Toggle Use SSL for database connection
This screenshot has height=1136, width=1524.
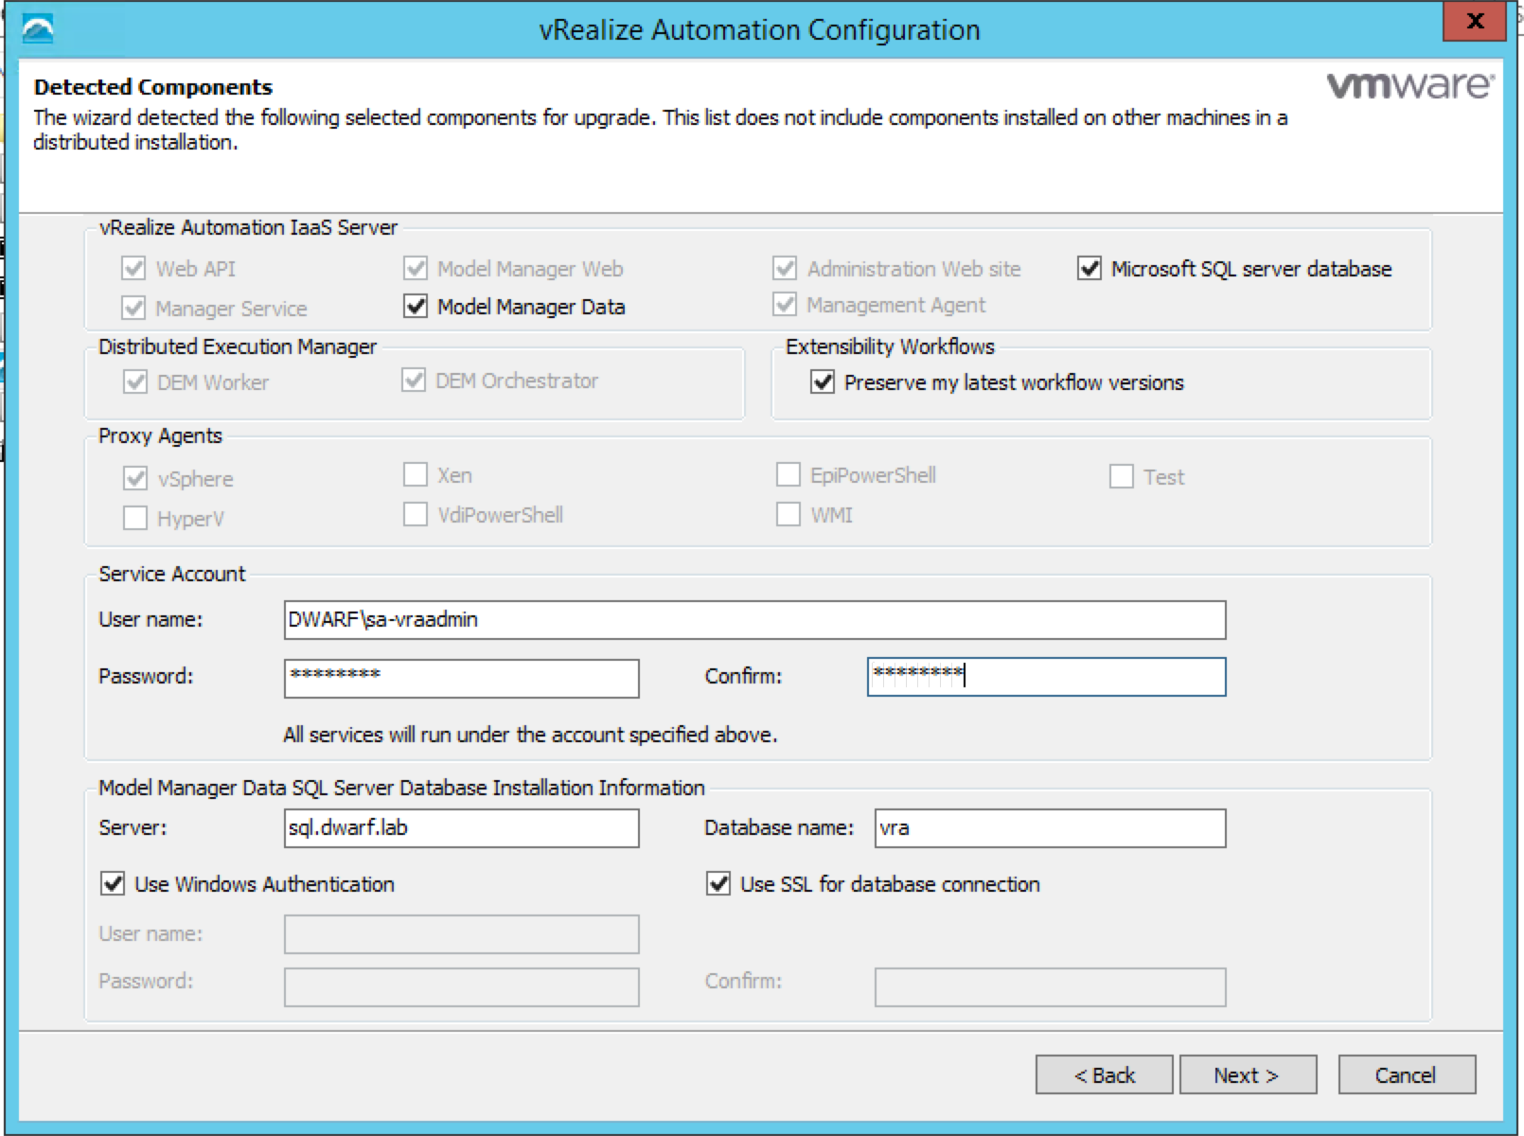pyautogui.click(x=718, y=884)
